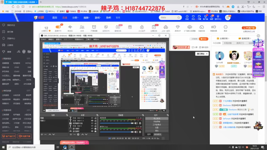Add a new source with the Sources plus icon
Screen dimensions: 267x150
click(x=71, y=135)
